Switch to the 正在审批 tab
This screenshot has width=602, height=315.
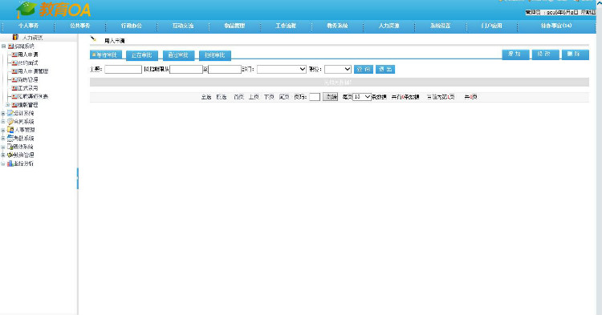coord(141,55)
